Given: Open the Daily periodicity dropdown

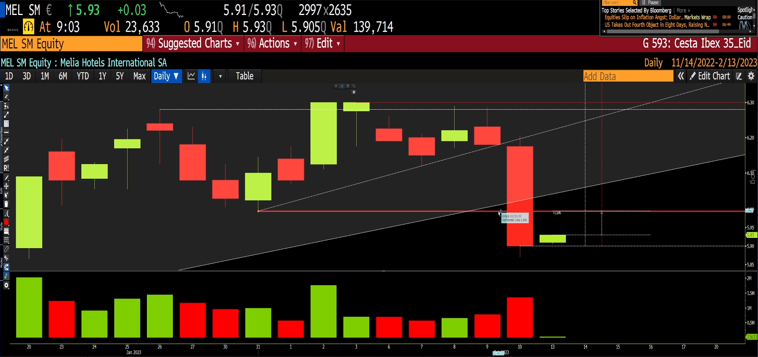Looking at the screenshot, I should (166, 76).
